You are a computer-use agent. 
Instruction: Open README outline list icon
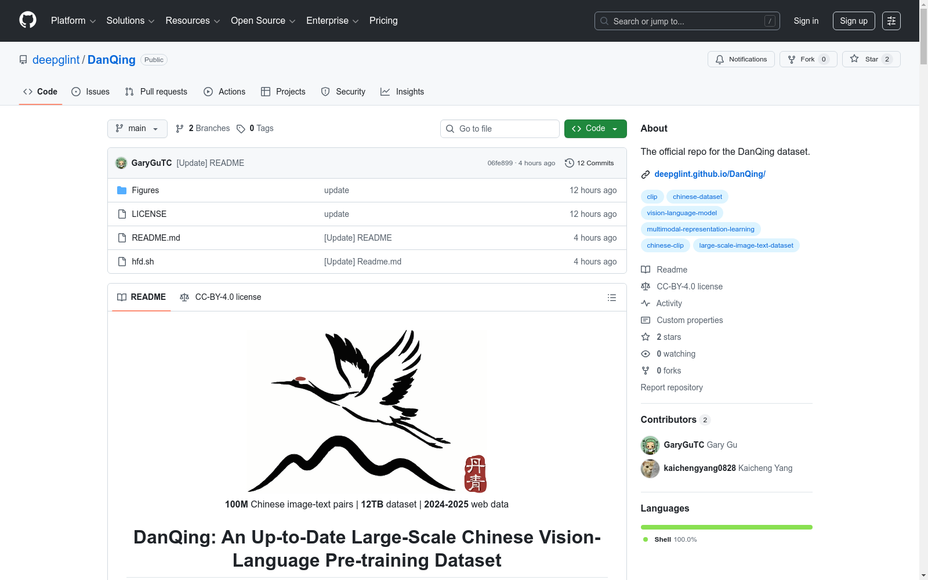click(x=612, y=298)
